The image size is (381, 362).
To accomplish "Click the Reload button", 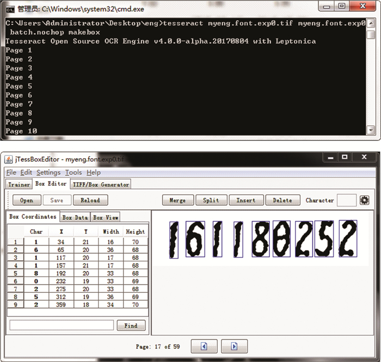I will click(90, 200).
